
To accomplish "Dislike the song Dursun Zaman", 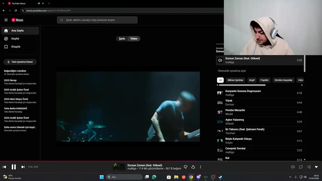I will click(186, 167).
